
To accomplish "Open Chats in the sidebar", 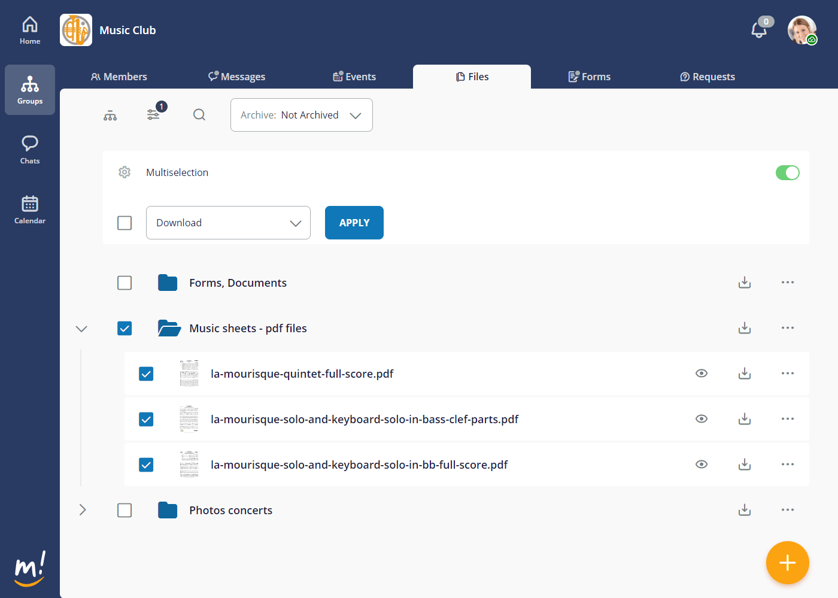I will coord(30,150).
